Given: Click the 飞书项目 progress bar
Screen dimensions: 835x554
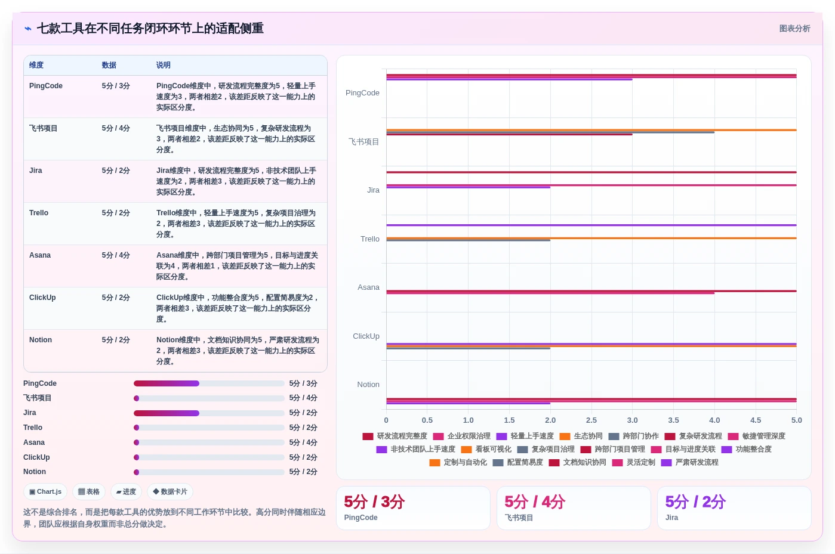Looking at the screenshot, I should click(209, 398).
